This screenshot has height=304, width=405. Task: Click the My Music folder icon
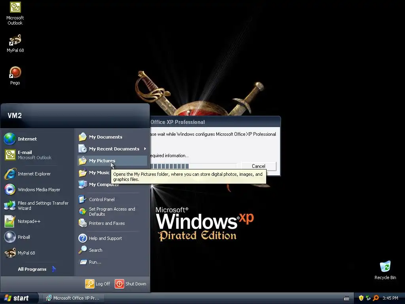(83, 173)
